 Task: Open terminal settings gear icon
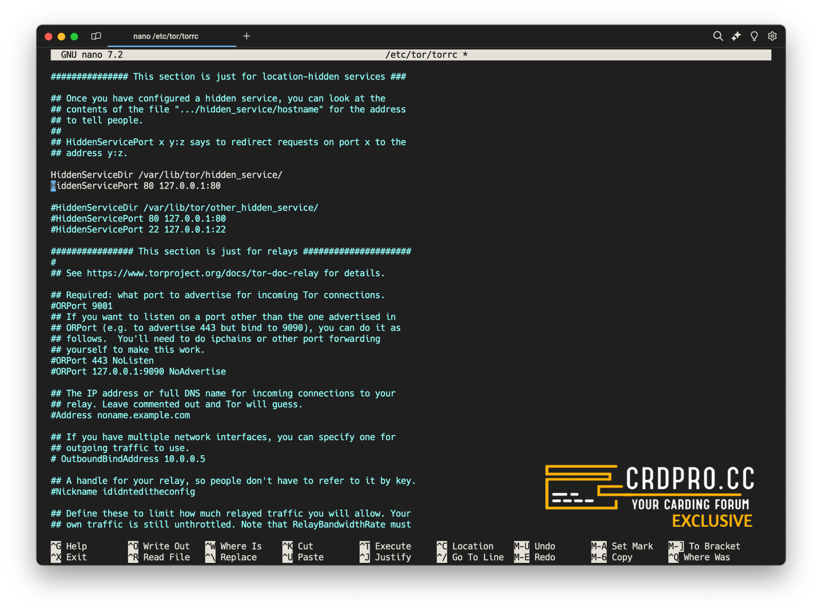click(772, 36)
